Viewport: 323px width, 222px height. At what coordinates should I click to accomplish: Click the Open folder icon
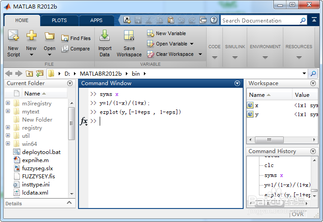click(50, 36)
